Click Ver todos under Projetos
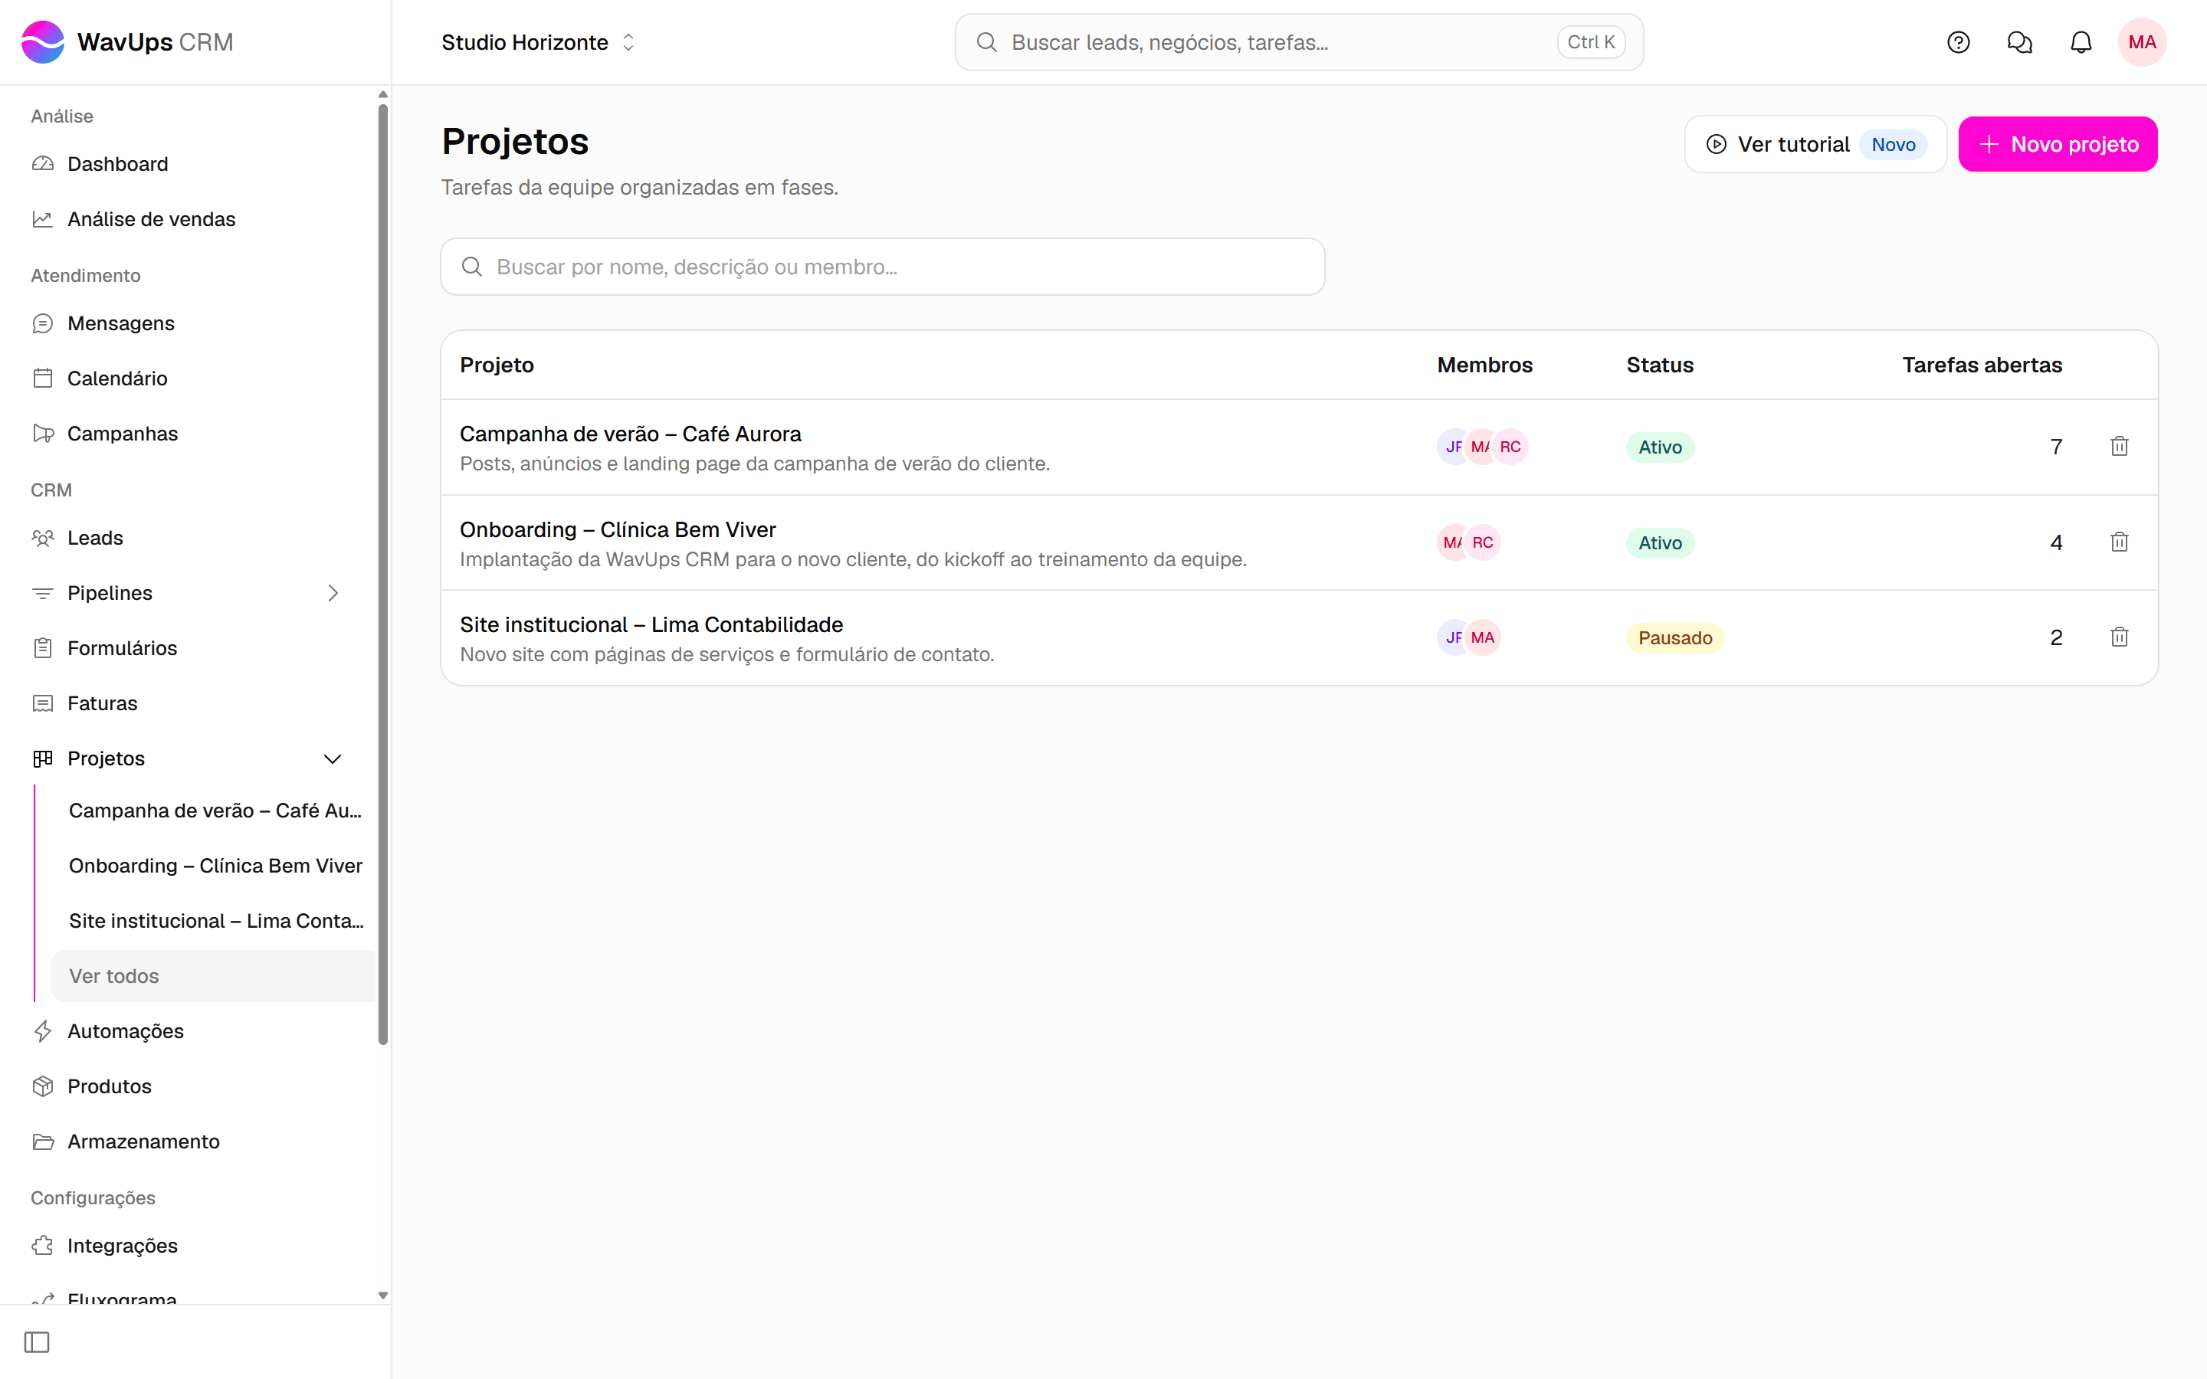This screenshot has width=2207, height=1379. (213, 976)
